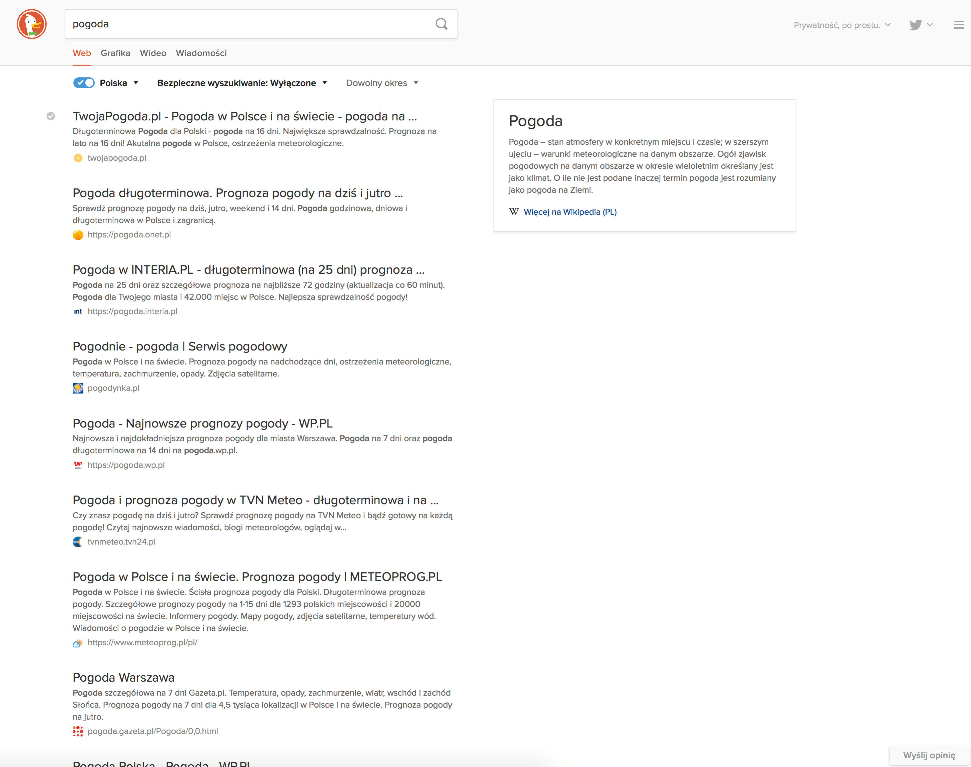
Task: Click the gazeta.pl red dots favicon
Action: (x=78, y=732)
